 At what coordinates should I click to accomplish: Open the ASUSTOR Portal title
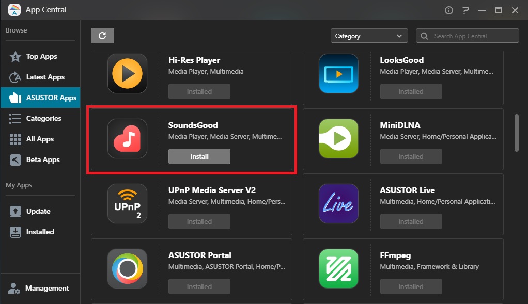click(x=200, y=255)
